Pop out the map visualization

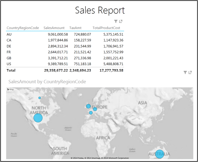click(x=190, y=73)
